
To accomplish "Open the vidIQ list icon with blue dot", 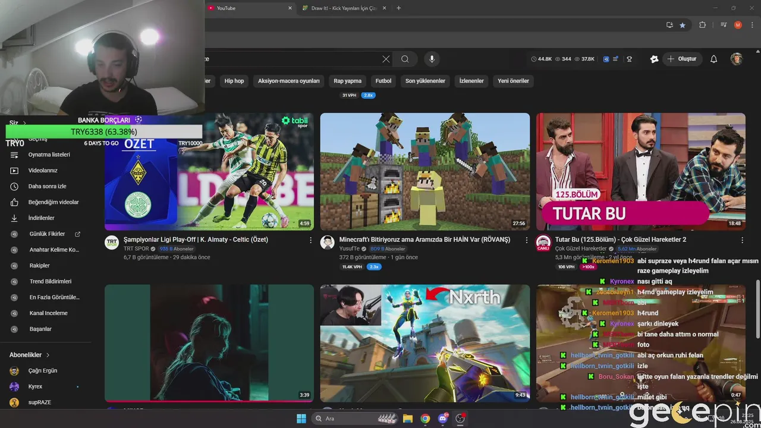I will pos(617,59).
